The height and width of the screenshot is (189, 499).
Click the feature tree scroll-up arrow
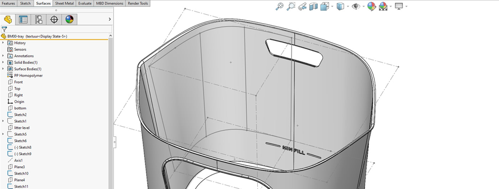110,36
